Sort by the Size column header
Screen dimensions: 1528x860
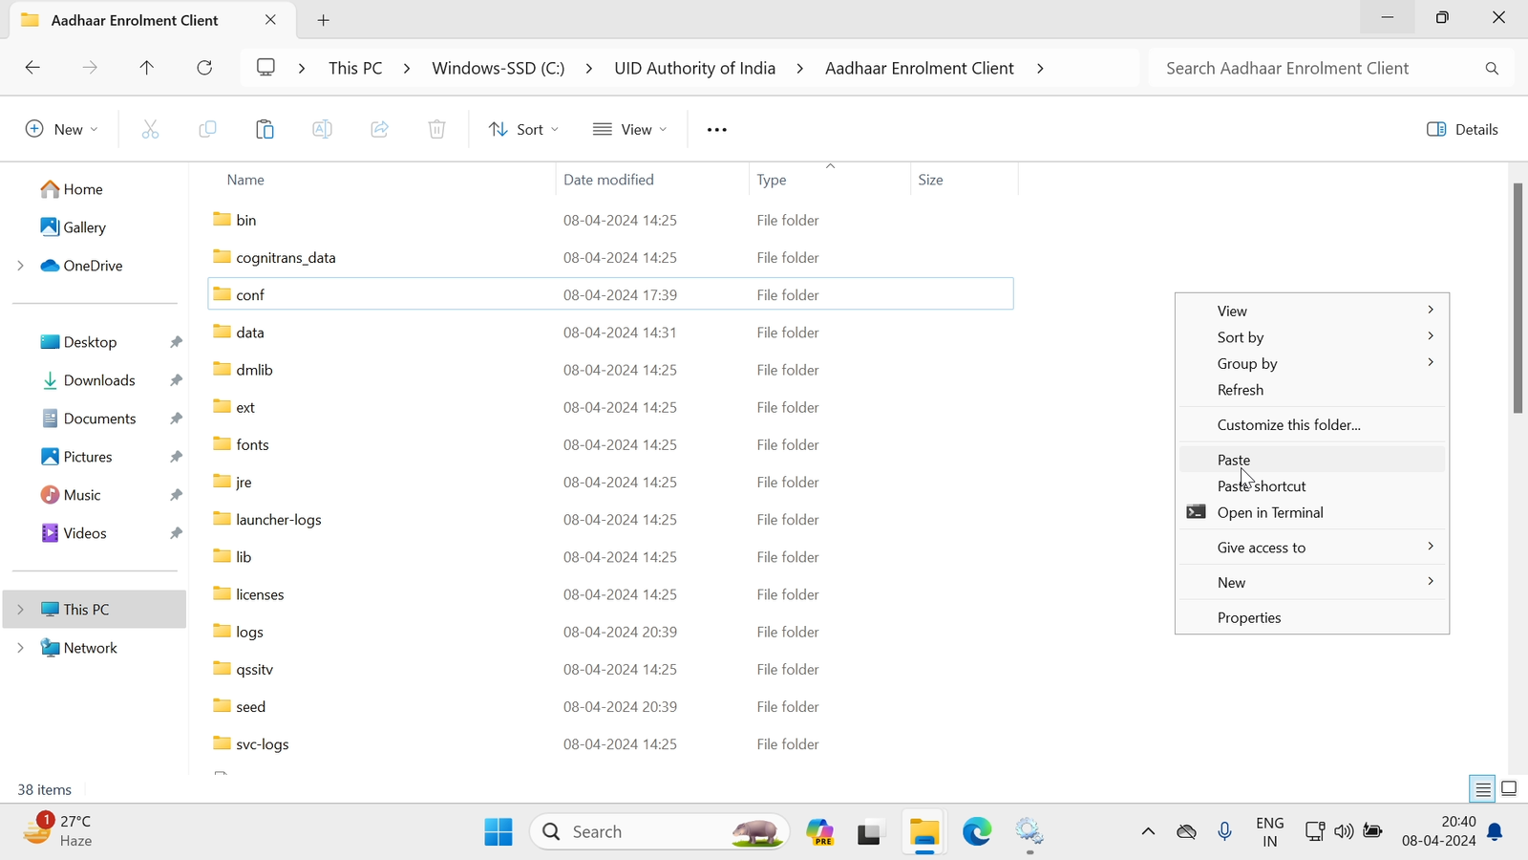click(x=965, y=180)
